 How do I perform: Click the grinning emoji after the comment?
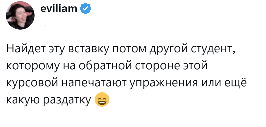102,99
